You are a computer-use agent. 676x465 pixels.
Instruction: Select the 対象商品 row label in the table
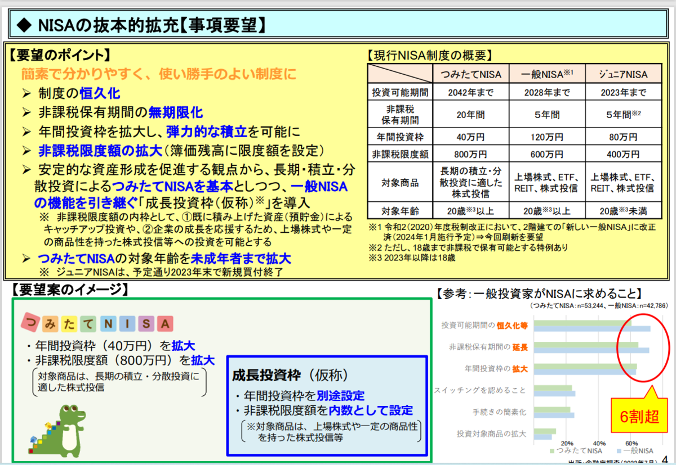click(400, 183)
